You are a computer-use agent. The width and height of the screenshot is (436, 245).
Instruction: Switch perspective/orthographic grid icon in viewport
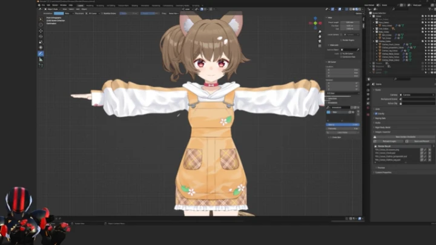(320, 45)
